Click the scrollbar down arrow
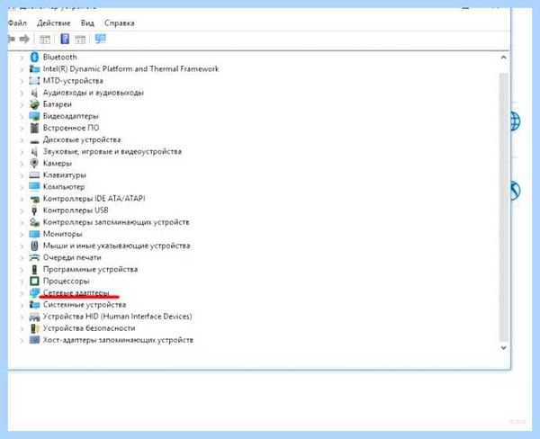540x439 pixels. [503, 347]
